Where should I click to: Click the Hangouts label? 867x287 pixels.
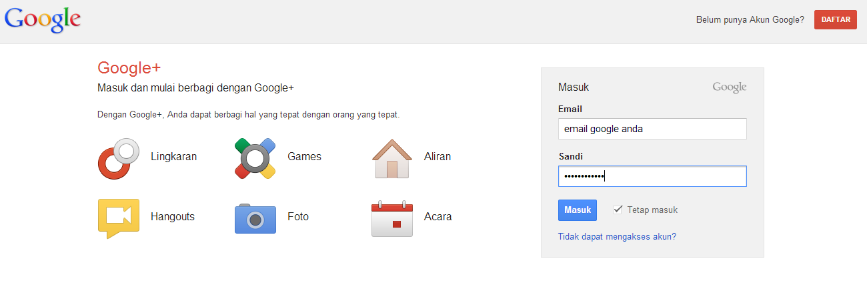click(173, 217)
